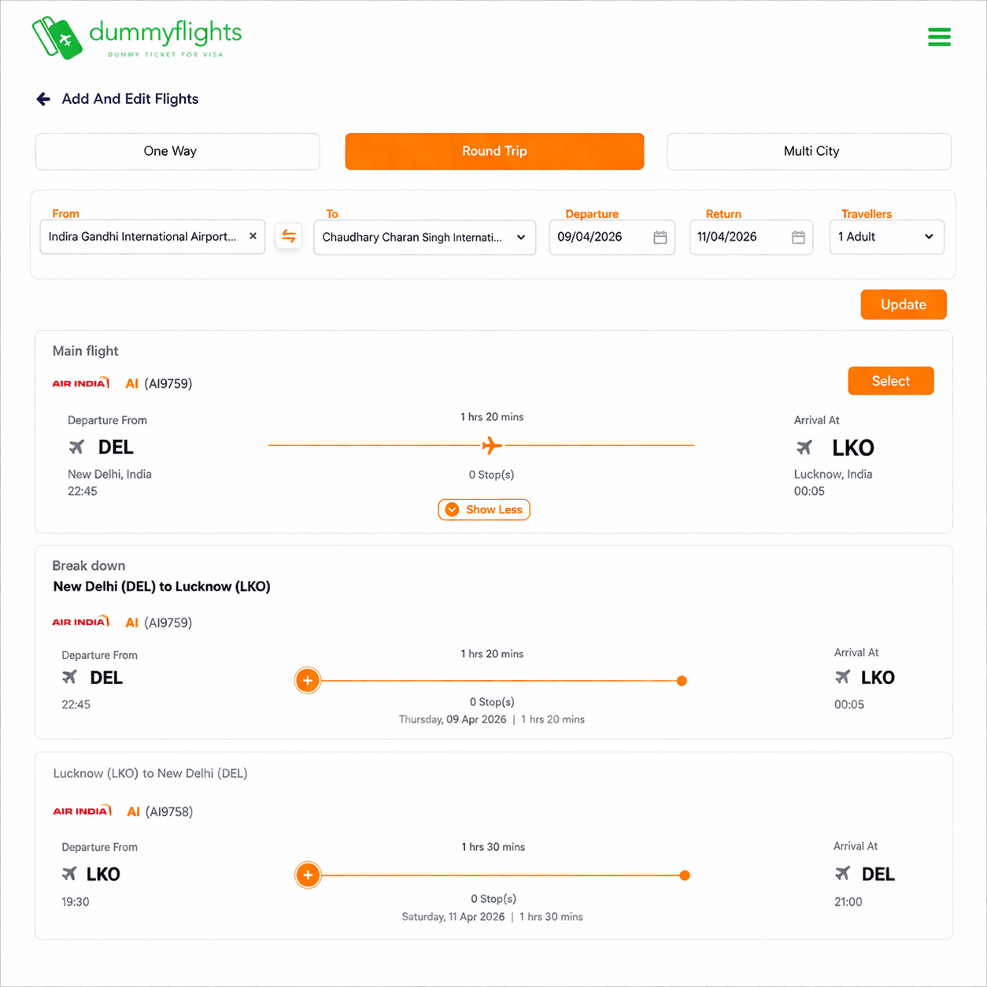This screenshot has height=987, width=987.
Task: Open the green hamburger menu
Action: coord(939,37)
